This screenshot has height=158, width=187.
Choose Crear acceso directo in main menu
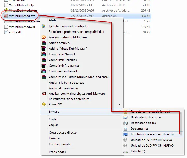click(63, 133)
